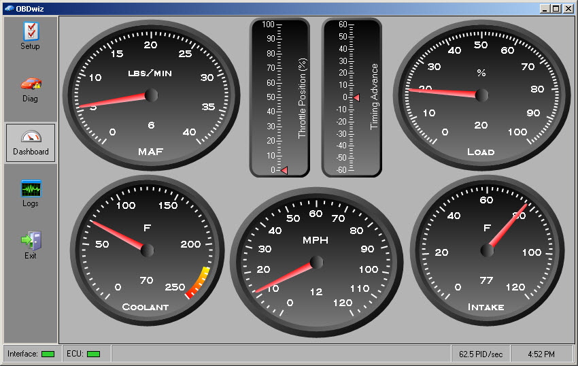Click the MAF gauge
The width and height of the screenshot is (578, 366).
pos(151,95)
